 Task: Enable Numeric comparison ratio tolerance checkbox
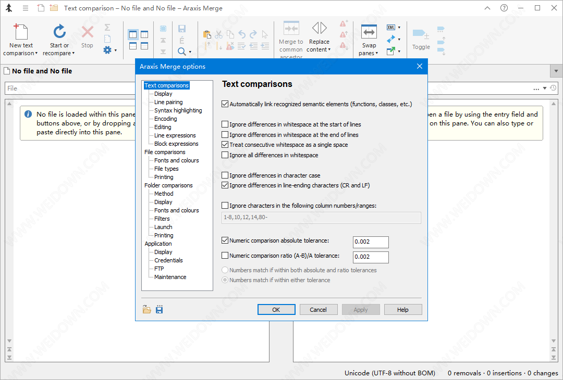(x=225, y=255)
